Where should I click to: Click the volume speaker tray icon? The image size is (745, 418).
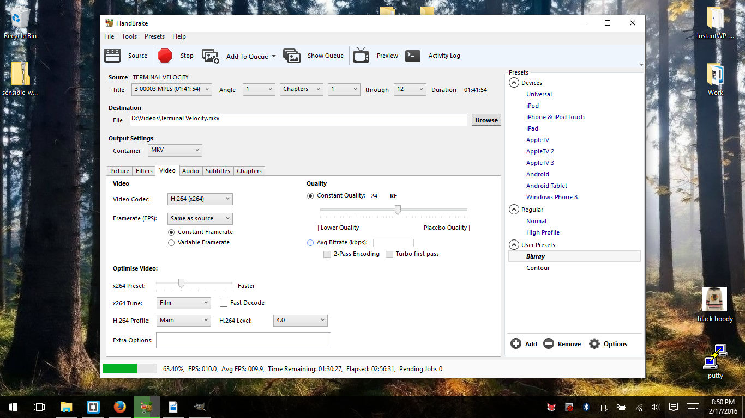pyautogui.click(x=656, y=407)
